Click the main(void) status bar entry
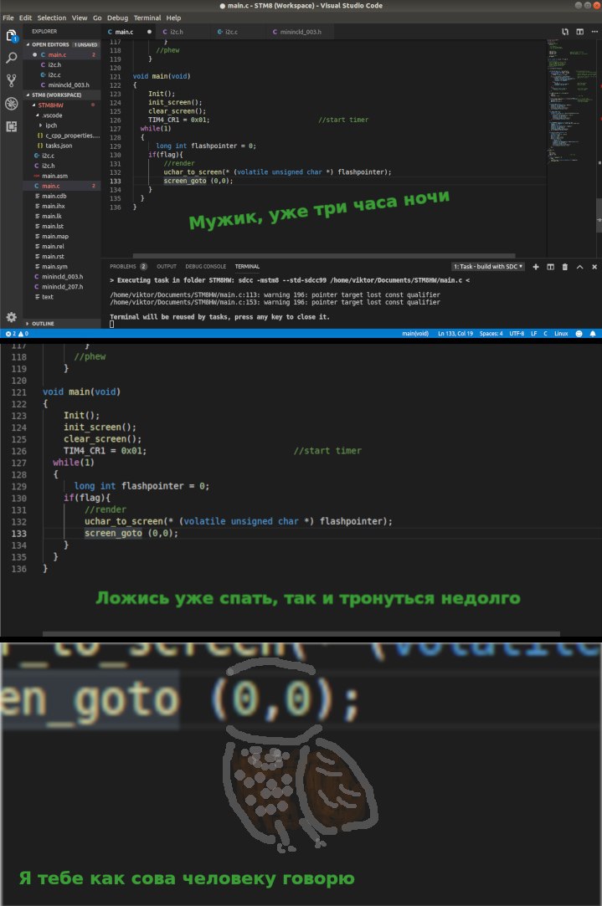Viewport: 602px width, 906px height. pos(415,334)
